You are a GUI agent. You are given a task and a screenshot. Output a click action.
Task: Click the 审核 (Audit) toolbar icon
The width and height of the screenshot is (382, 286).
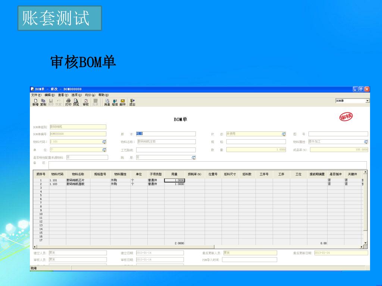(86, 102)
